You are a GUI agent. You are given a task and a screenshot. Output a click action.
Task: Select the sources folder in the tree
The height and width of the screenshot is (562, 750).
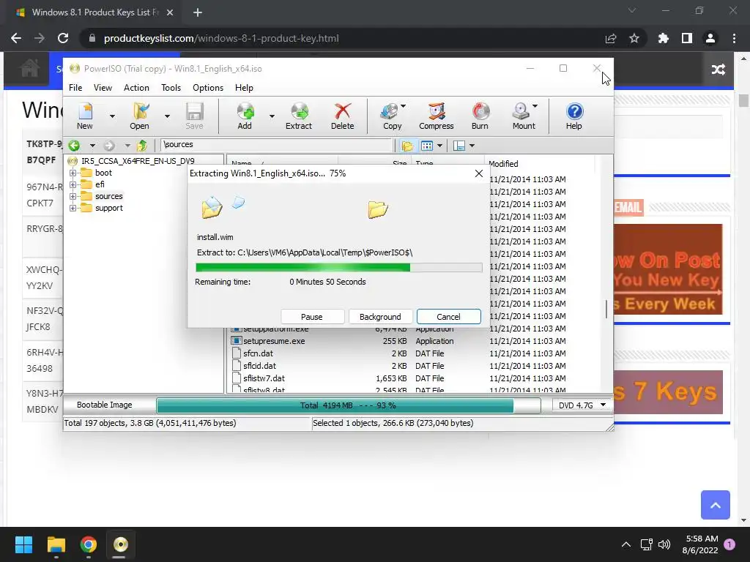pyautogui.click(x=108, y=196)
